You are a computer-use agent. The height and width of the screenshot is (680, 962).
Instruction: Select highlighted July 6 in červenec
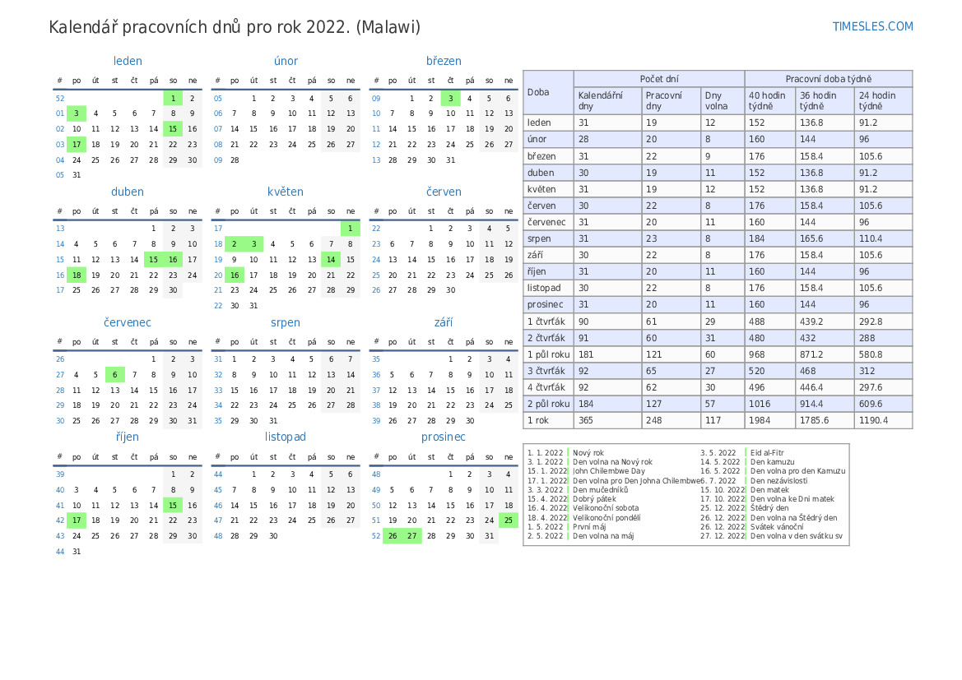point(115,374)
